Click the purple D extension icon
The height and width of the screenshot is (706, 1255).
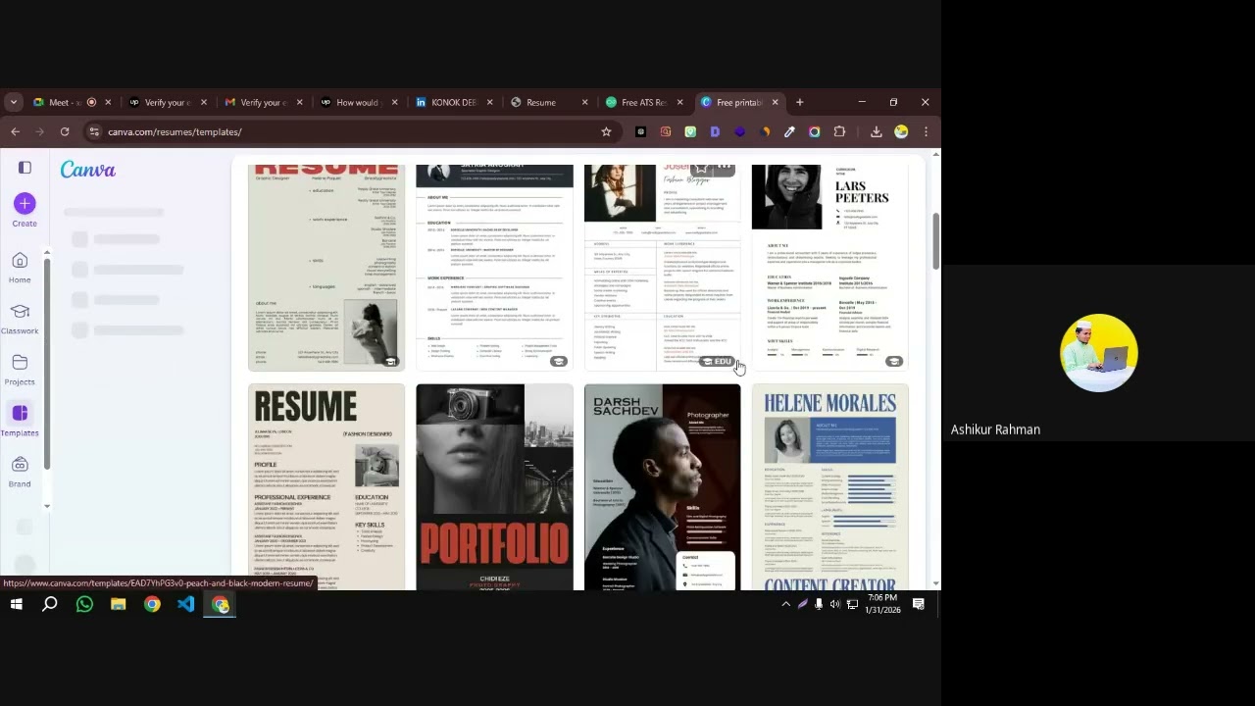[x=715, y=131]
